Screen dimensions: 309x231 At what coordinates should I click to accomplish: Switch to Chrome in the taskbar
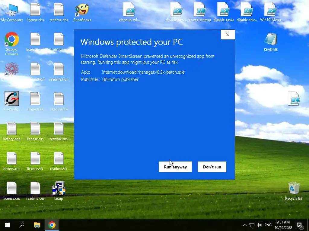(52, 225)
